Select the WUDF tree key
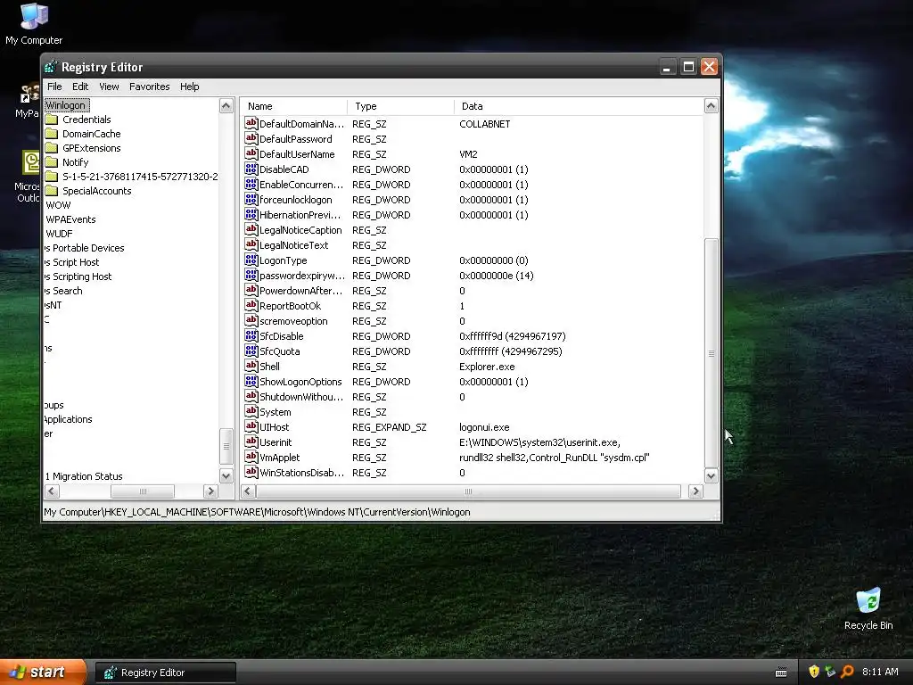The width and height of the screenshot is (913, 685). click(x=60, y=234)
